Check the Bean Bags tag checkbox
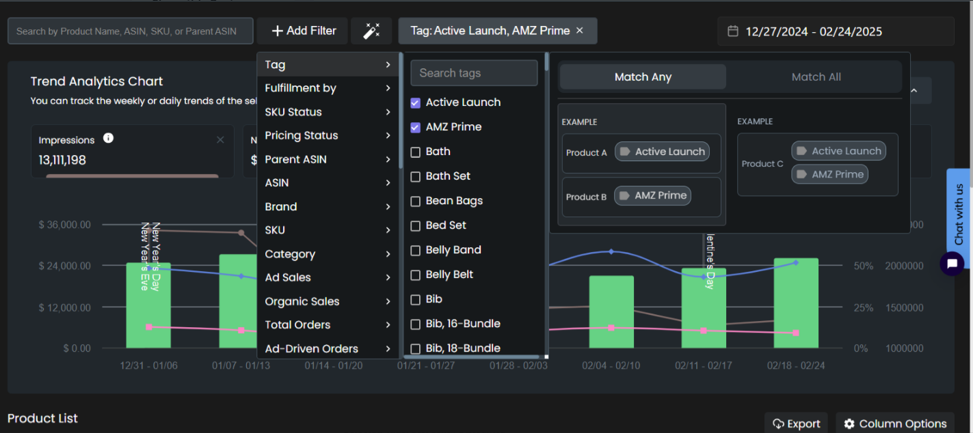973x433 pixels. [x=415, y=201]
